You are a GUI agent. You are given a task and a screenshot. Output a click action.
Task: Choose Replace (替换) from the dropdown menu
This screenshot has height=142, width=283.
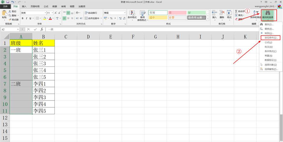click(x=269, y=29)
